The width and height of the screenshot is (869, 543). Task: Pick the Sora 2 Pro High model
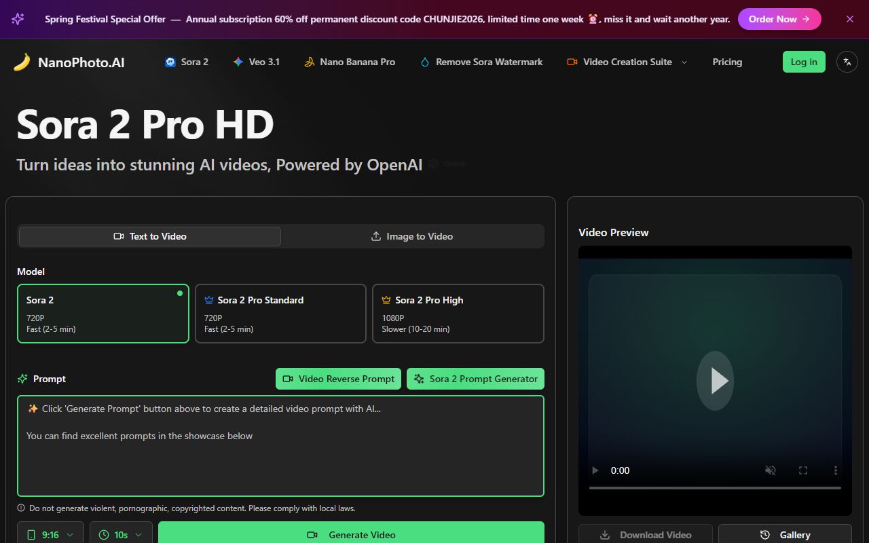click(458, 314)
